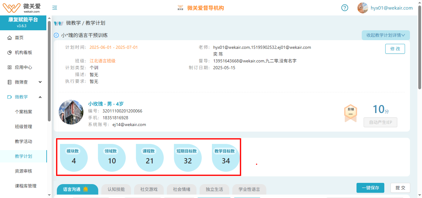Collapse details via 收起教学计划详情
422x198 pixels.
tap(386, 35)
